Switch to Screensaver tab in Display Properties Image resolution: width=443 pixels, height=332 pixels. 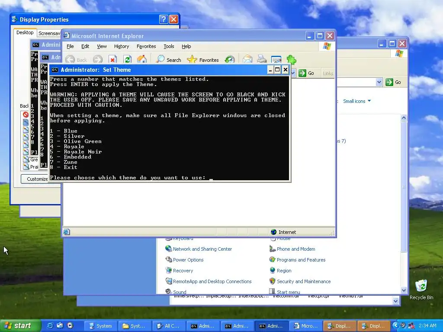click(x=49, y=33)
